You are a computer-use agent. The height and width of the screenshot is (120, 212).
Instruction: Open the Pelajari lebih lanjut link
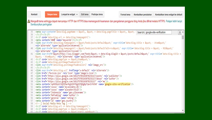[x=174, y=21]
